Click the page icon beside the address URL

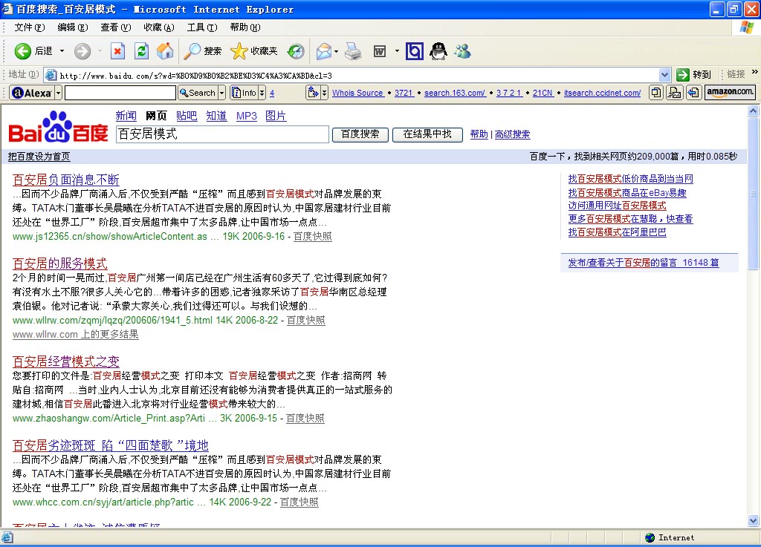point(51,75)
